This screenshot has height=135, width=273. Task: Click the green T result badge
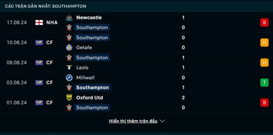coord(264,82)
